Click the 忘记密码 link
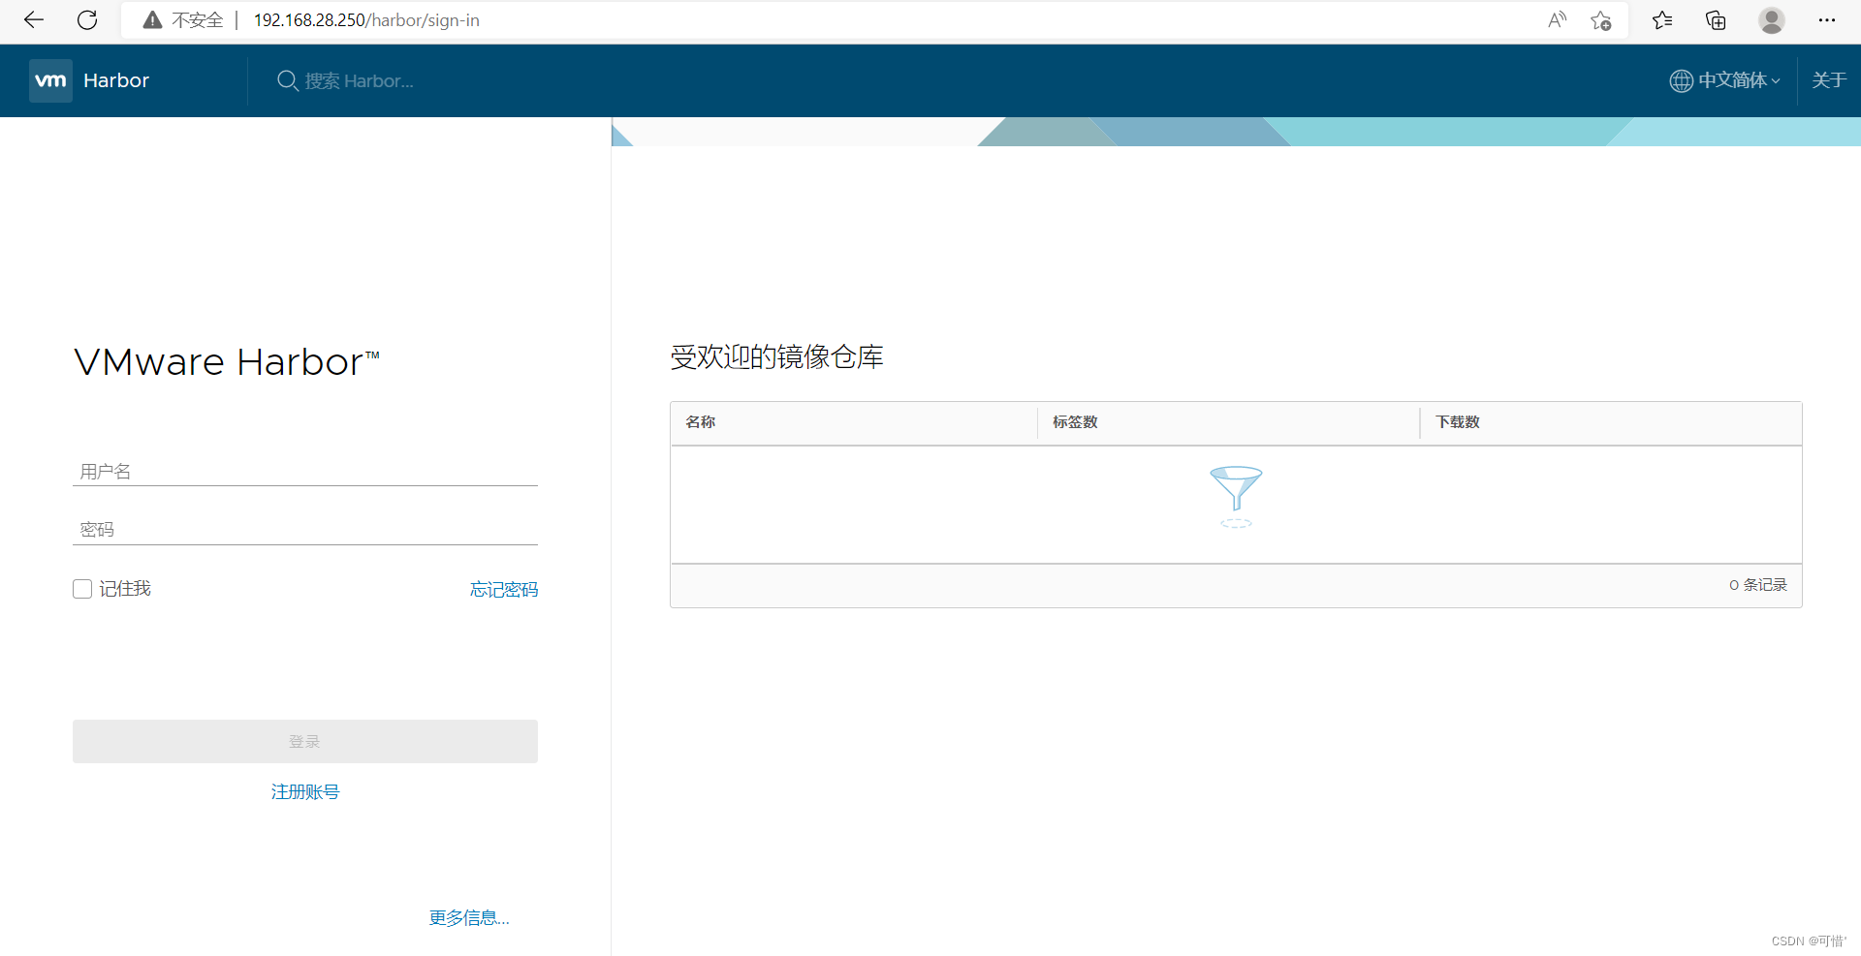 click(x=504, y=590)
